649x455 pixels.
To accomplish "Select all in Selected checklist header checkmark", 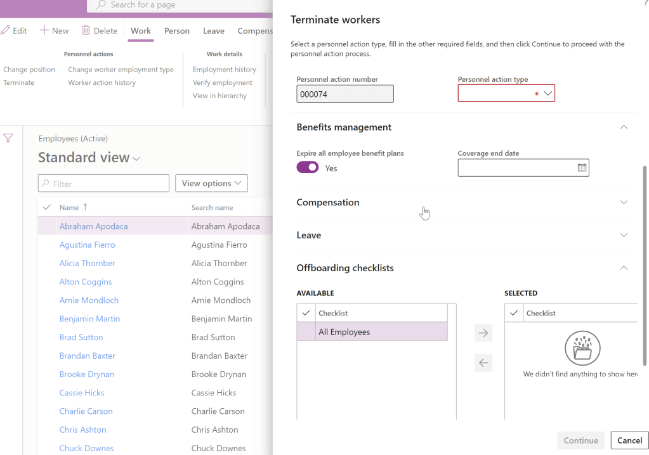I will pyautogui.click(x=514, y=313).
